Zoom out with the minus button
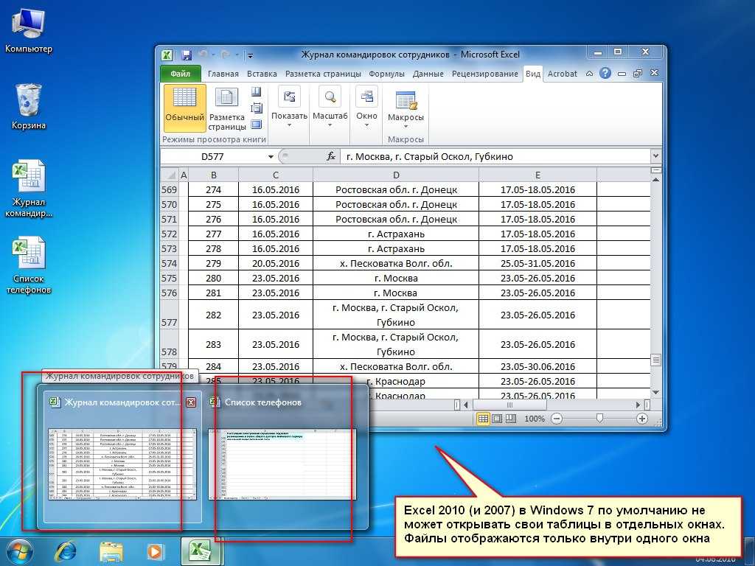This screenshot has width=755, height=566. (557, 419)
